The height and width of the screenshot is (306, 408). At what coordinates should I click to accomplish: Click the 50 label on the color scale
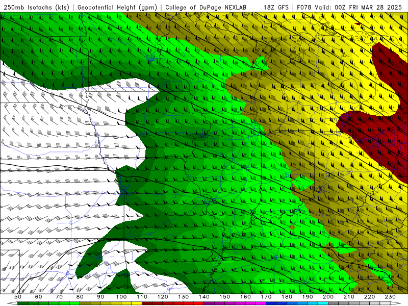tap(18, 297)
